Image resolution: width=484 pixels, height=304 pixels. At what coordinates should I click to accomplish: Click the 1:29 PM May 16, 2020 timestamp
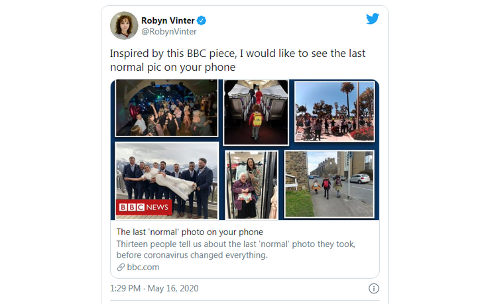(x=154, y=288)
